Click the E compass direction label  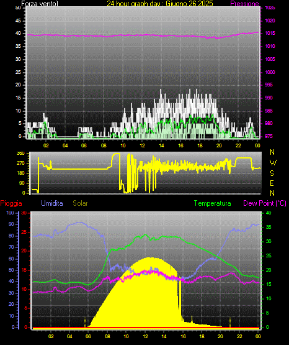tap(272, 183)
